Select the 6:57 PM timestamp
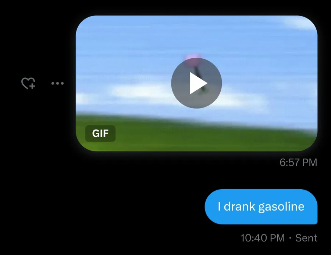This screenshot has height=255, width=331. [x=298, y=162]
